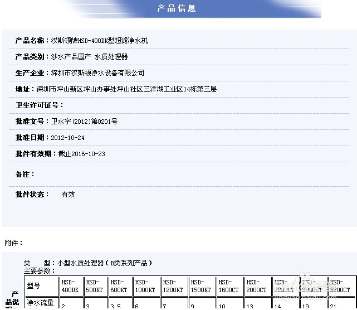Click the 产品名称 label
This screenshot has height=310, width=357.
[30, 41]
